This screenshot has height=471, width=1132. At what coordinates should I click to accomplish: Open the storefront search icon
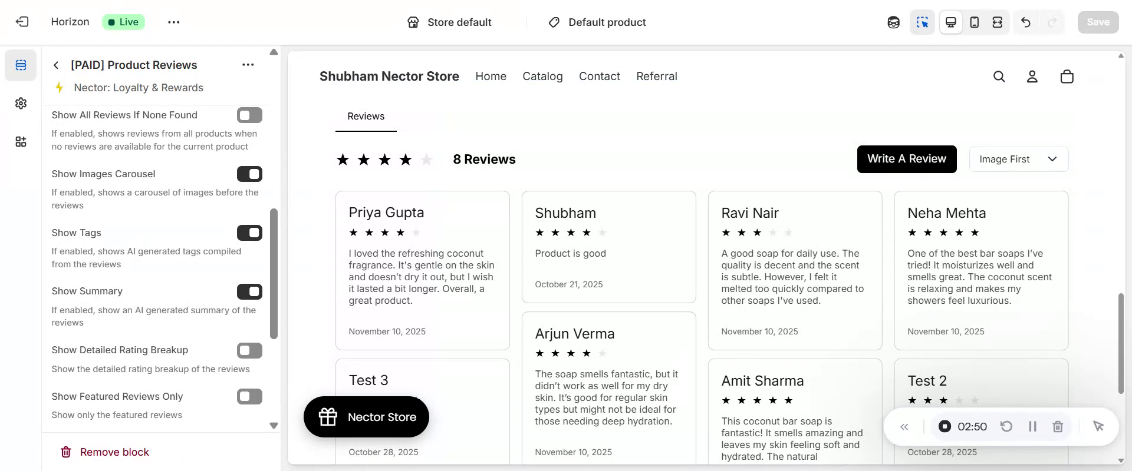[999, 77]
